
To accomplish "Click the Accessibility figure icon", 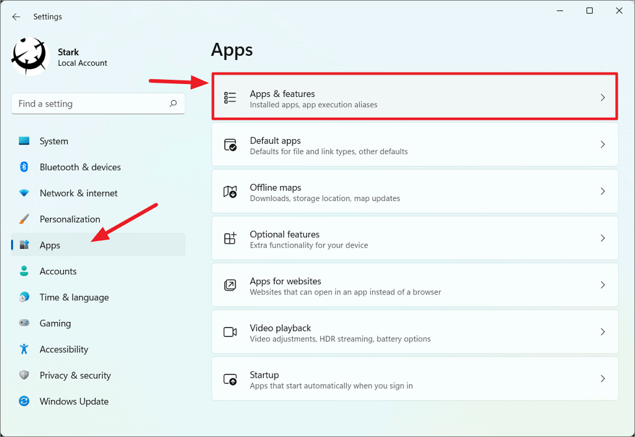I will (x=24, y=349).
